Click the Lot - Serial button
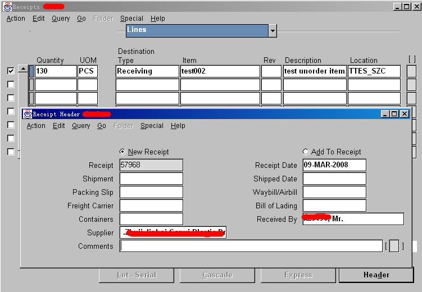The image size is (422, 292). (136, 275)
